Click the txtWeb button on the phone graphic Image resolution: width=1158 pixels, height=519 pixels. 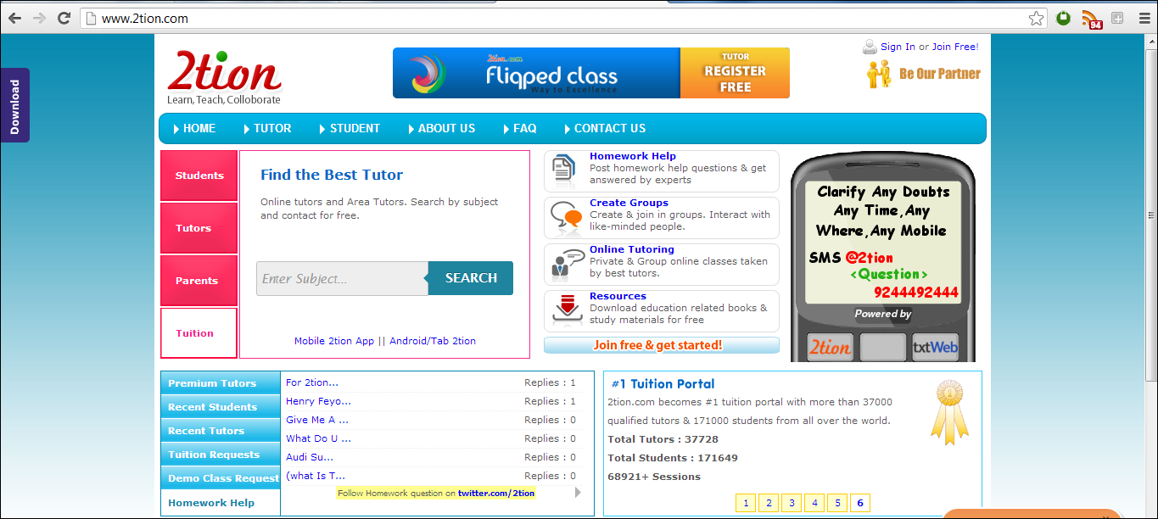935,347
